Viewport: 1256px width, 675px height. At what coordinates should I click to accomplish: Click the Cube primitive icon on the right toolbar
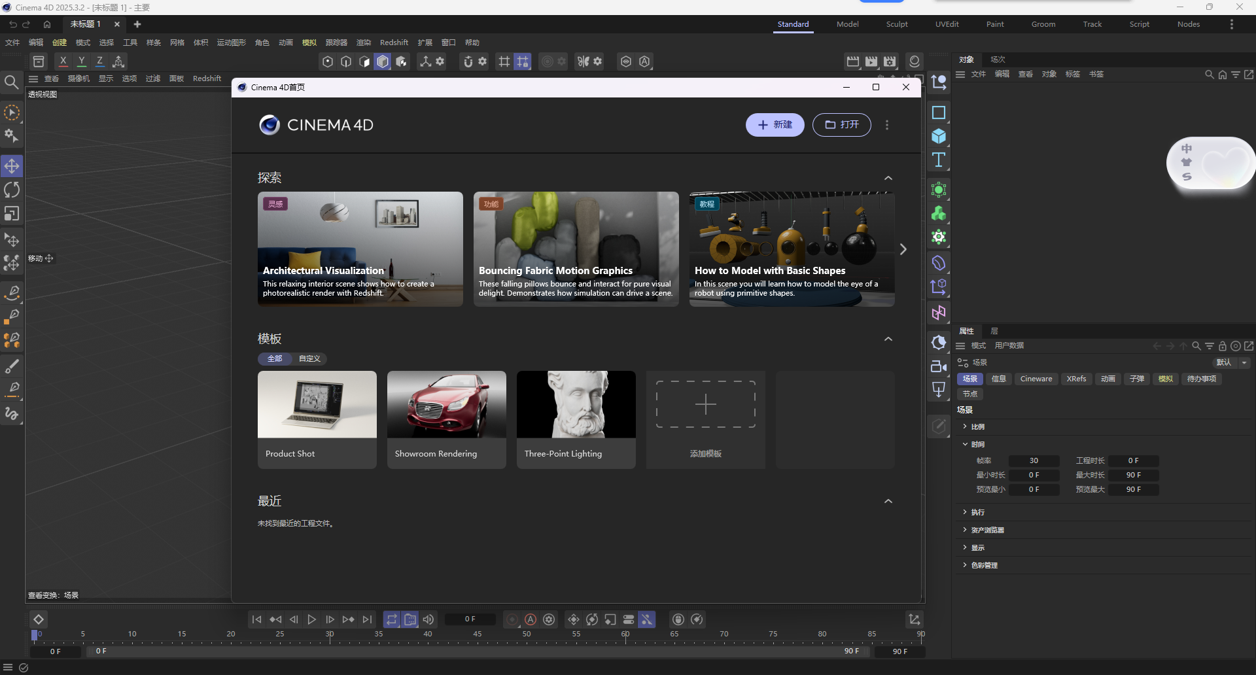tap(939, 137)
